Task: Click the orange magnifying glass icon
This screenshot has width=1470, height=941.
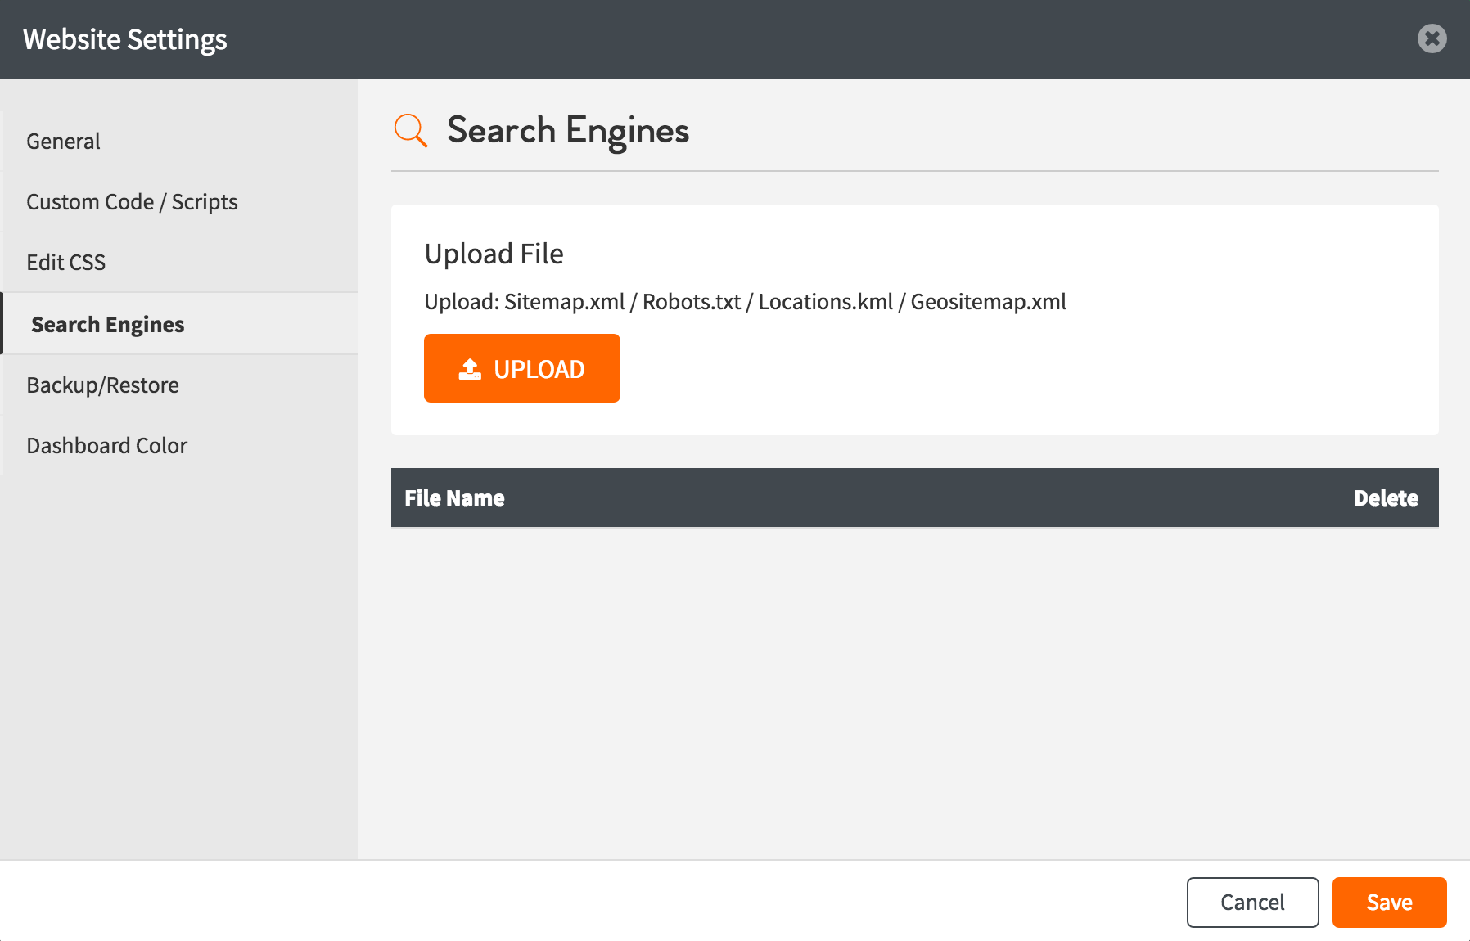Action: point(410,131)
